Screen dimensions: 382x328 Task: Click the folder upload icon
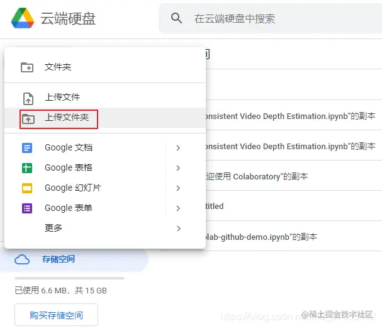(x=28, y=119)
